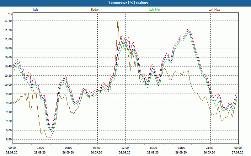This screenshot has height=156, width=251.
Task: Click the 21:00 time axis label
Action: (210, 148)
